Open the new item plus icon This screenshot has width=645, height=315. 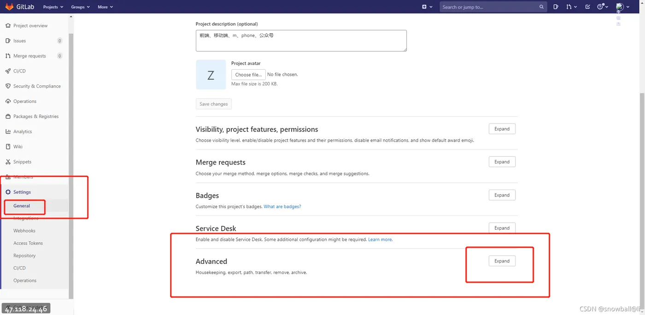(x=424, y=7)
